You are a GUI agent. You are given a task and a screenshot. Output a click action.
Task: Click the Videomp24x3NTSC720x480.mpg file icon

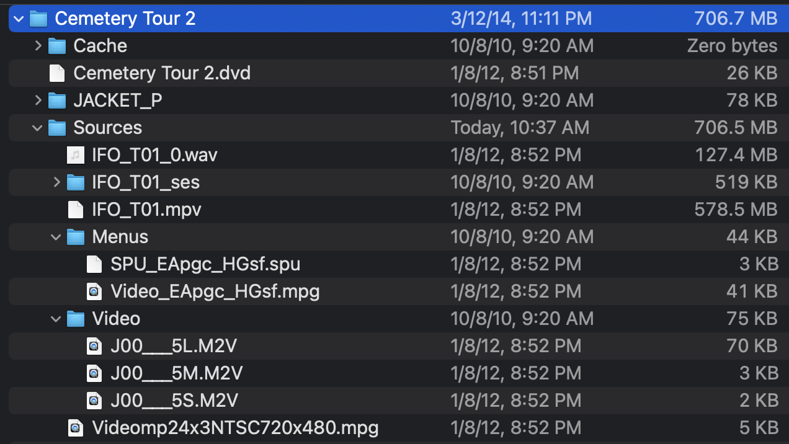tap(76, 428)
